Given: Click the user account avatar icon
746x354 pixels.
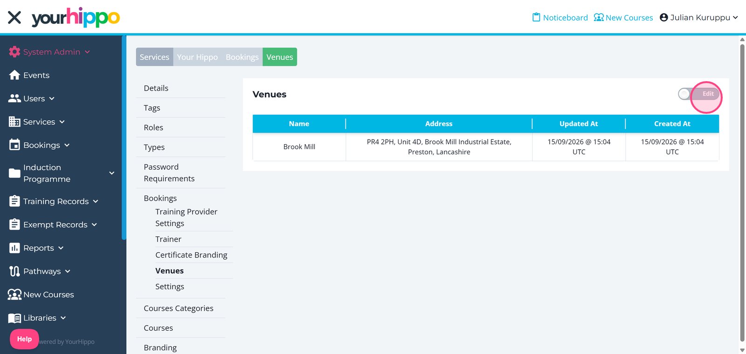Looking at the screenshot, I should pos(664,17).
